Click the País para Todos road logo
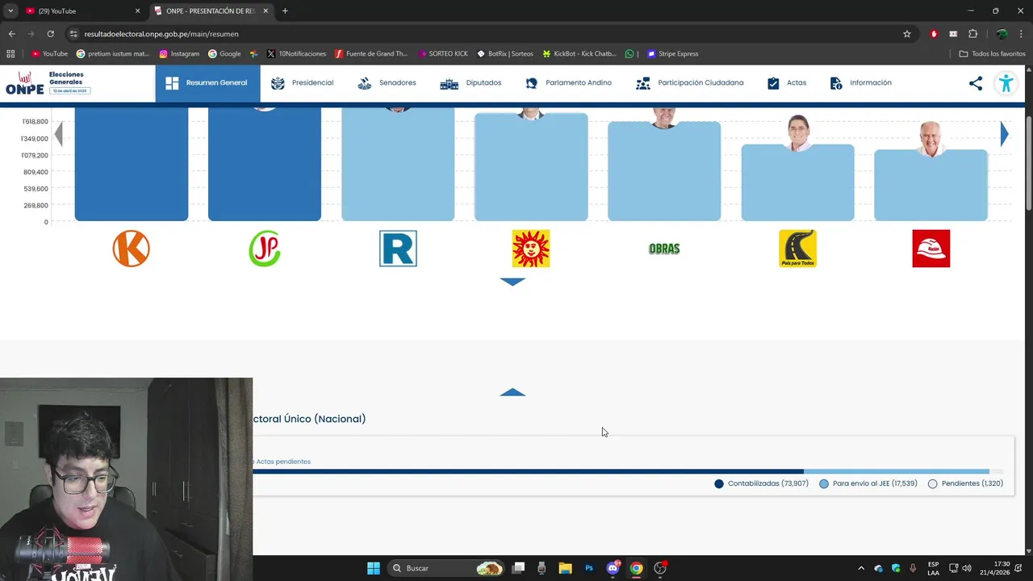 tap(797, 249)
